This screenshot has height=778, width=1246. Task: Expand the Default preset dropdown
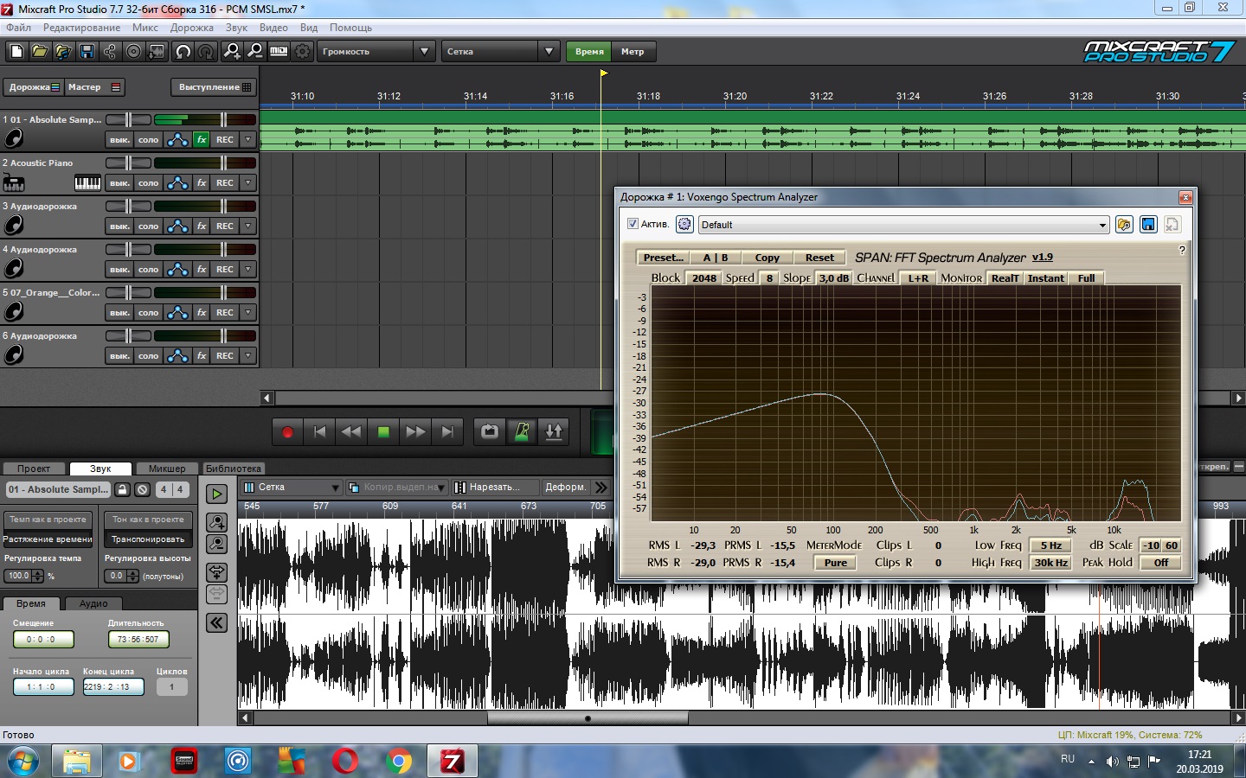tap(1102, 225)
